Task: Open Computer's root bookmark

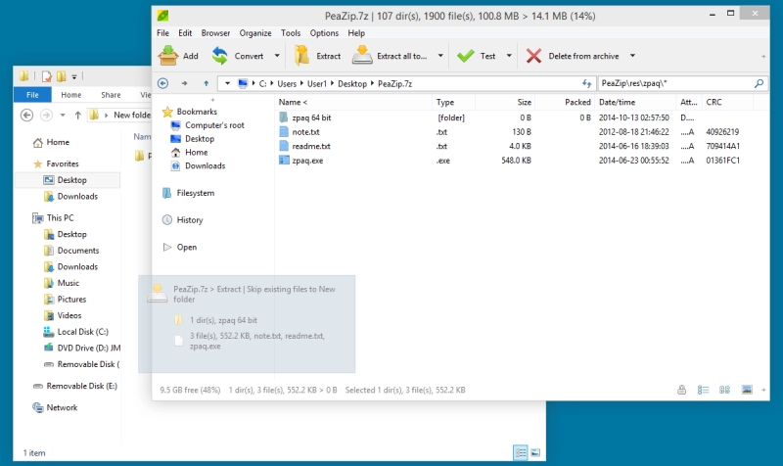Action: (x=214, y=125)
